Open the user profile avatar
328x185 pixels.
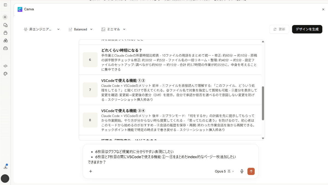[5, 178]
